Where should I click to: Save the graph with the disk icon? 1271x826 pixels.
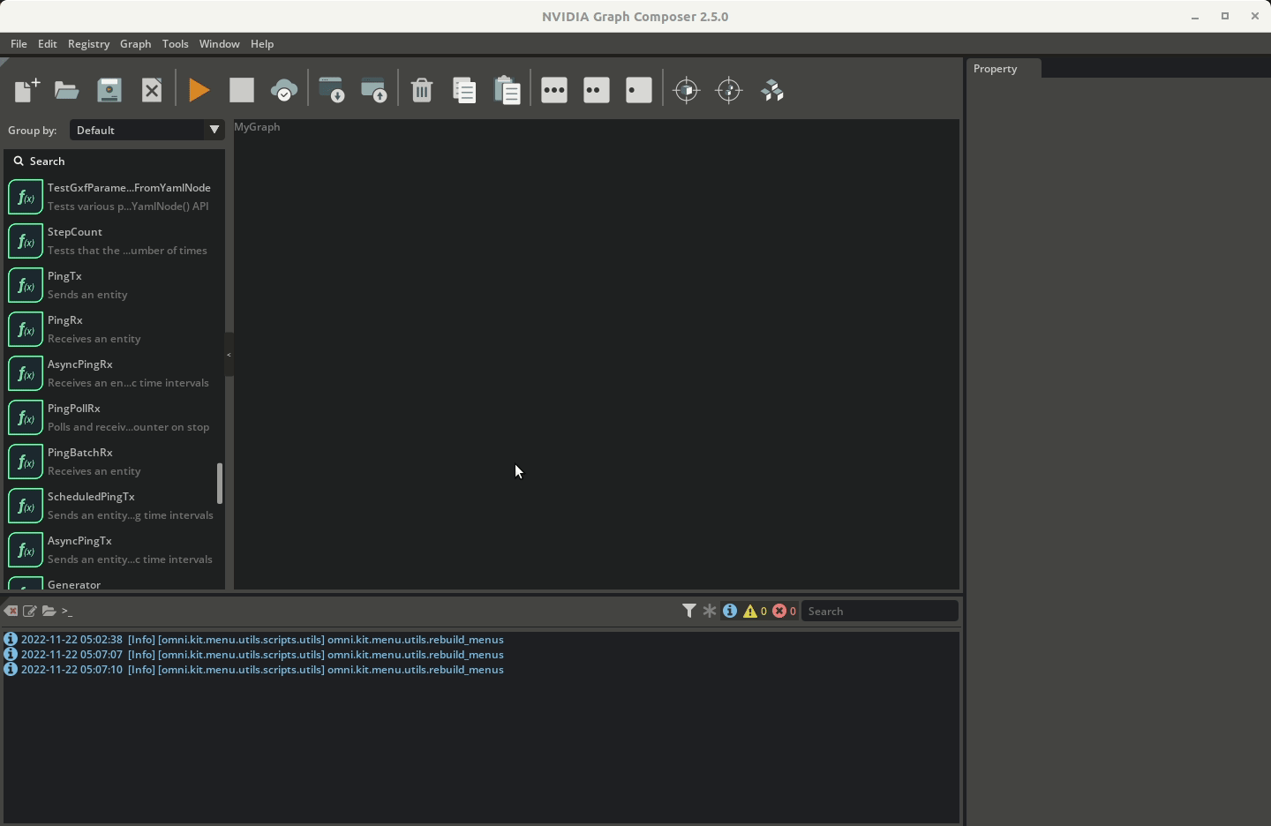pyautogui.click(x=109, y=90)
